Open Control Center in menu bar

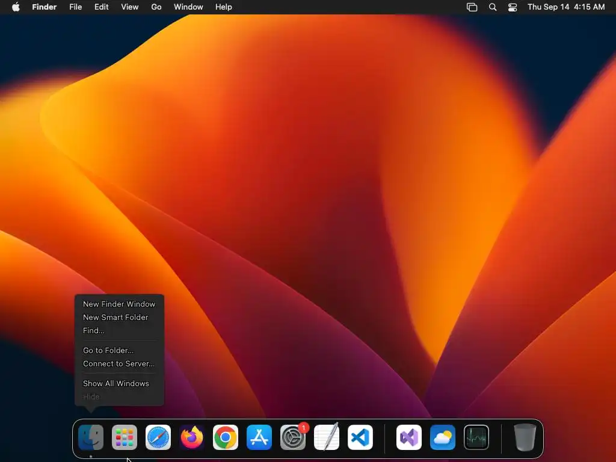pos(513,7)
